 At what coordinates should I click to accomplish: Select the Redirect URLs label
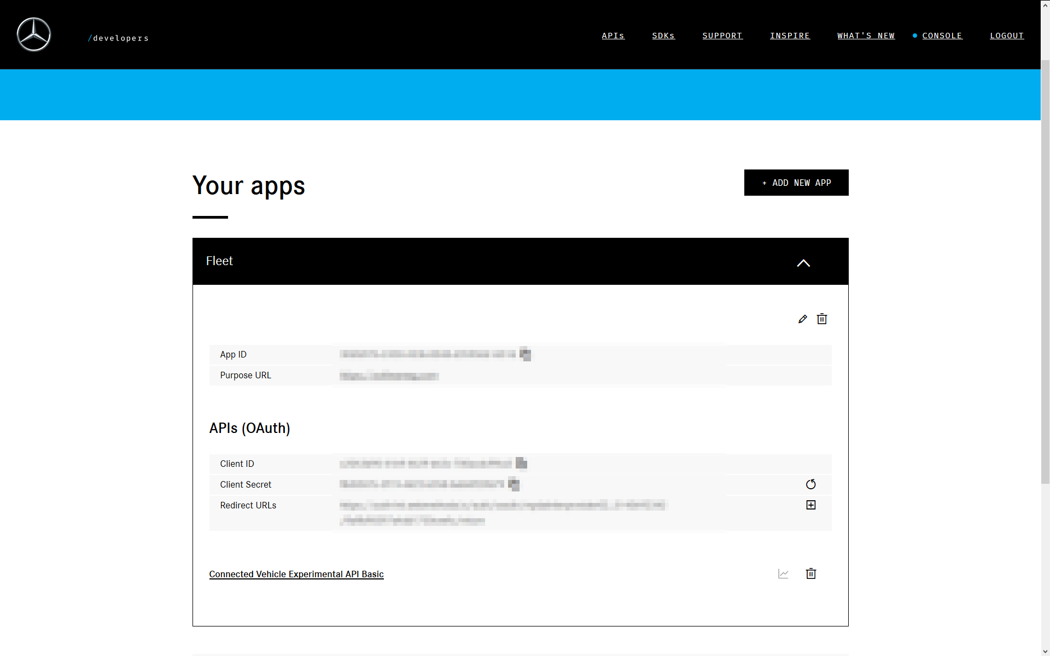click(x=248, y=505)
